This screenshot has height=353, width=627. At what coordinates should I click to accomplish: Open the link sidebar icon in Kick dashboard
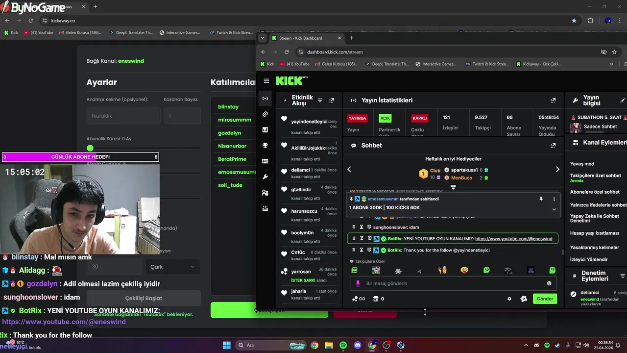[265, 114]
